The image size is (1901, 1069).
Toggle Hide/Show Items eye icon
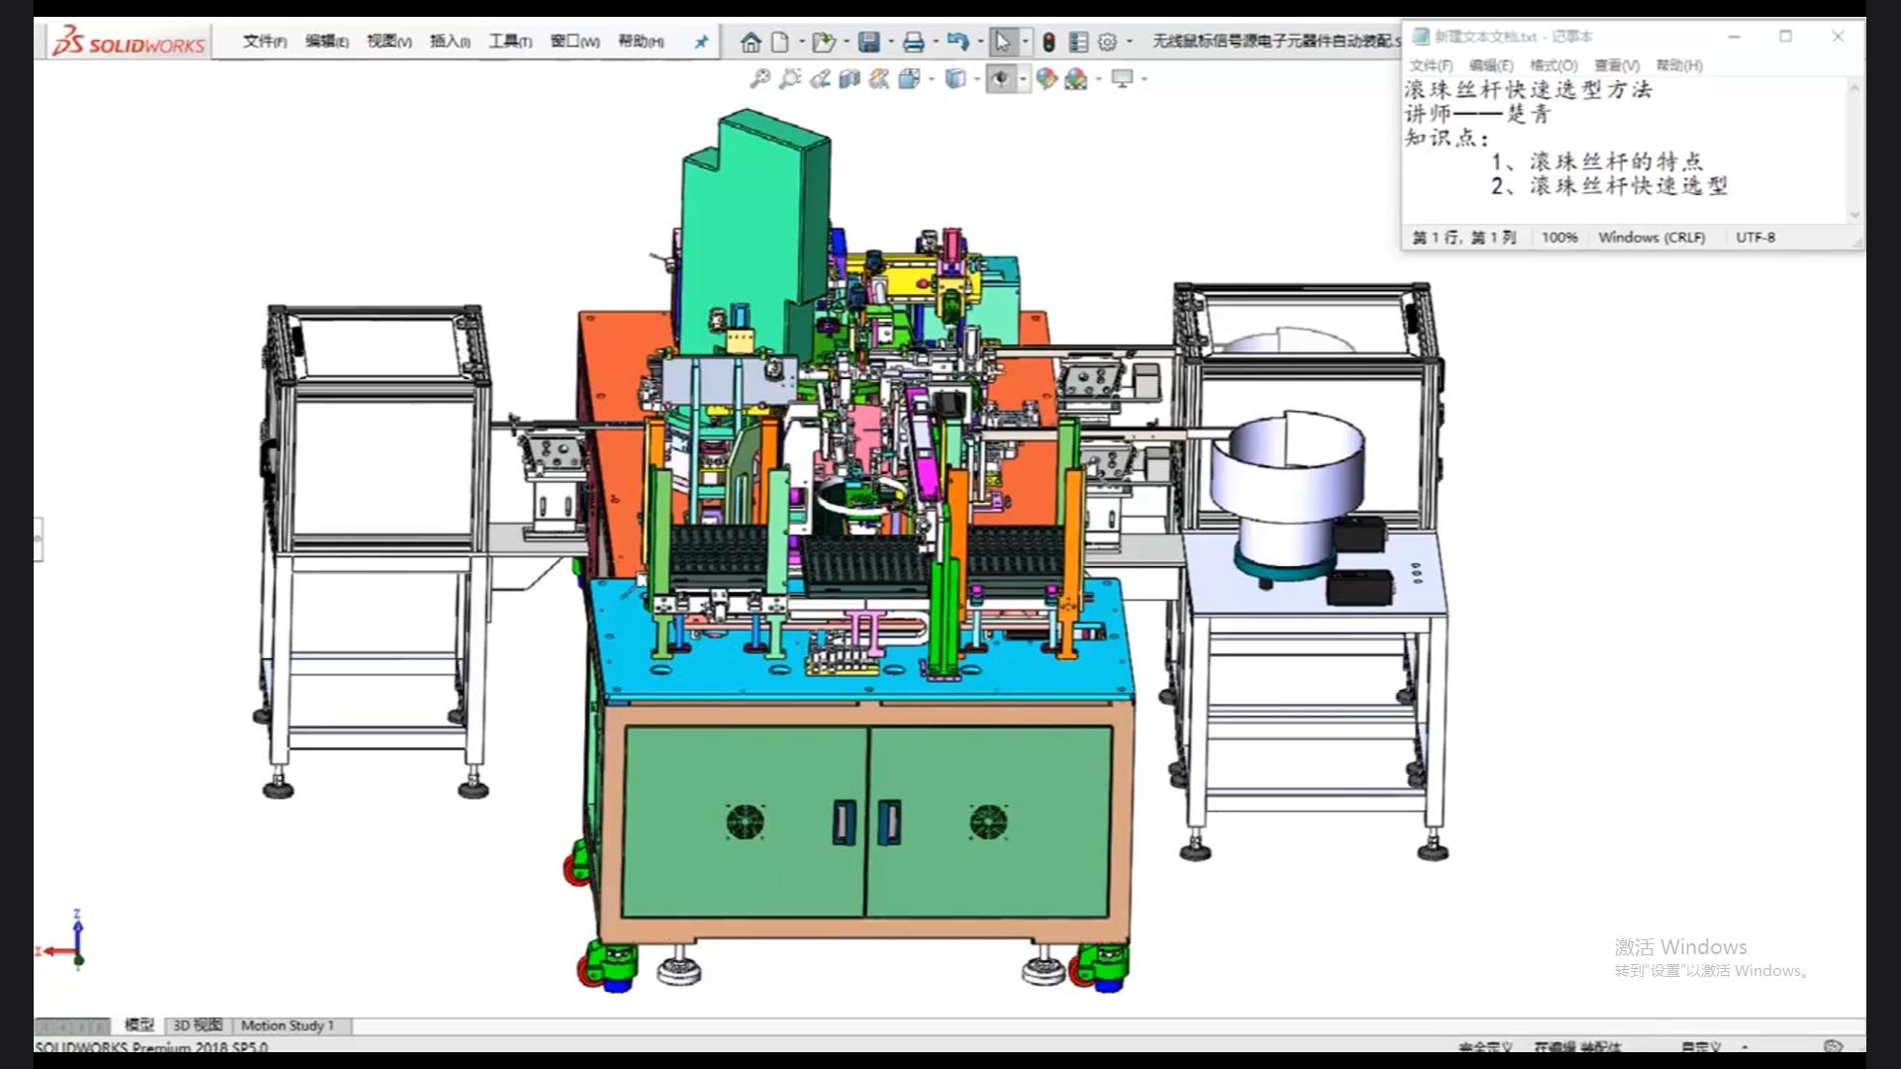pyautogui.click(x=1001, y=78)
